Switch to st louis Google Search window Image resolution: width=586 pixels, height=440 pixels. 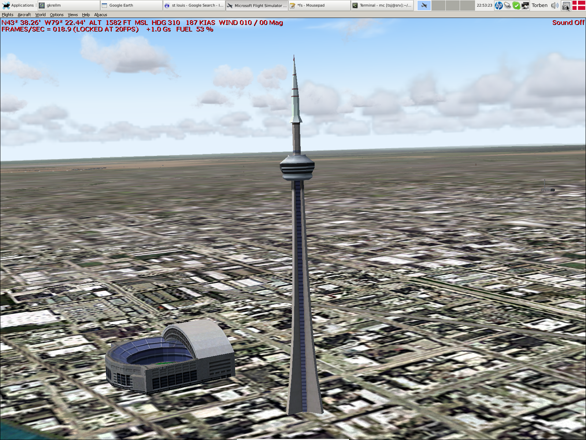point(194,5)
